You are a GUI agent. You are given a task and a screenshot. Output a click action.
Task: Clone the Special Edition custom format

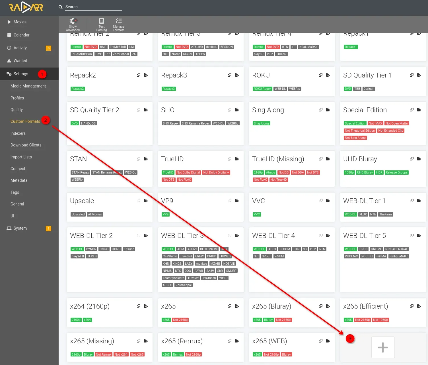pyautogui.click(x=412, y=110)
